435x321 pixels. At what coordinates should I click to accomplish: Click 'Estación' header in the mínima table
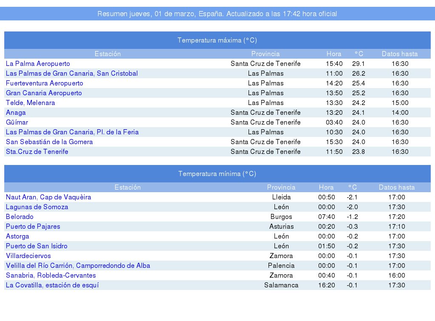[x=127, y=187]
